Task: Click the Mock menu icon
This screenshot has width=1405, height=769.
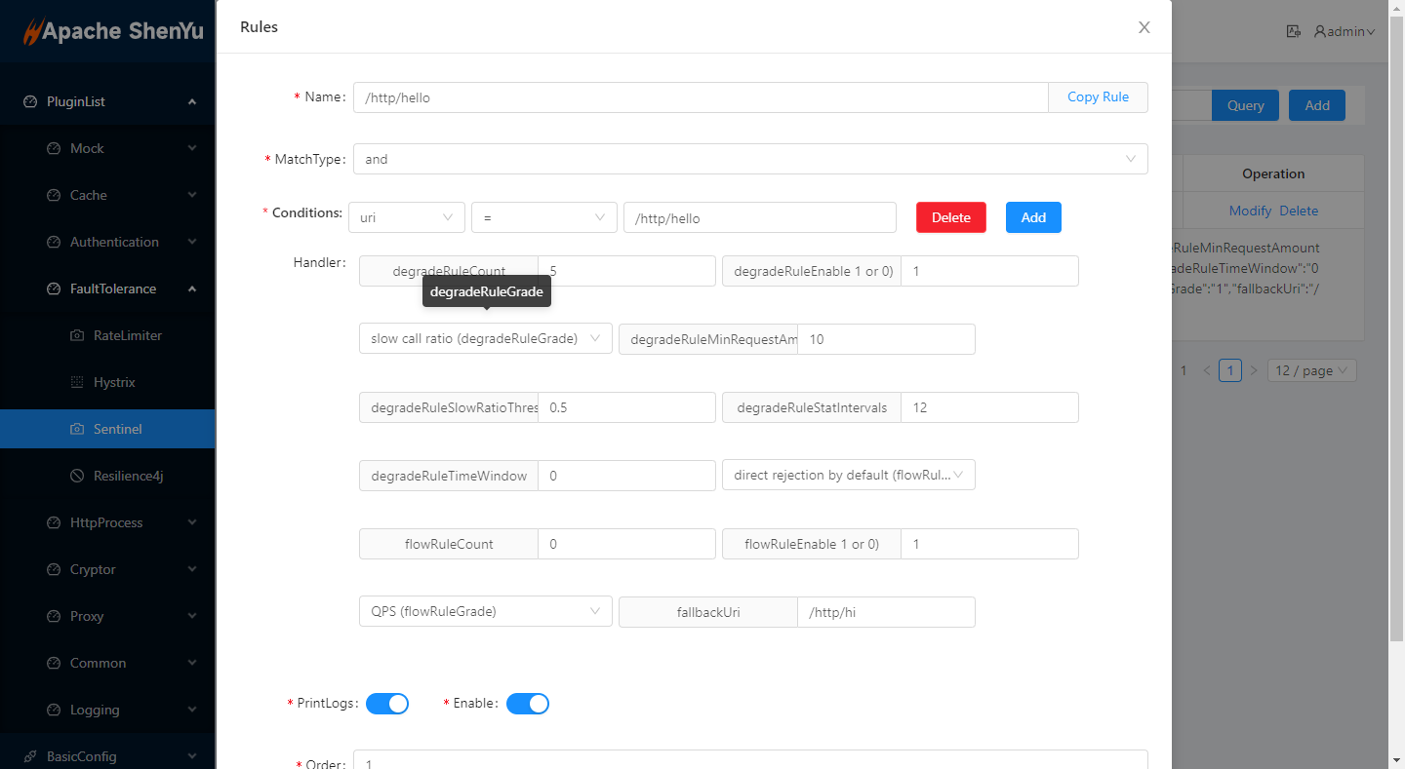Action: pos(54,148)
